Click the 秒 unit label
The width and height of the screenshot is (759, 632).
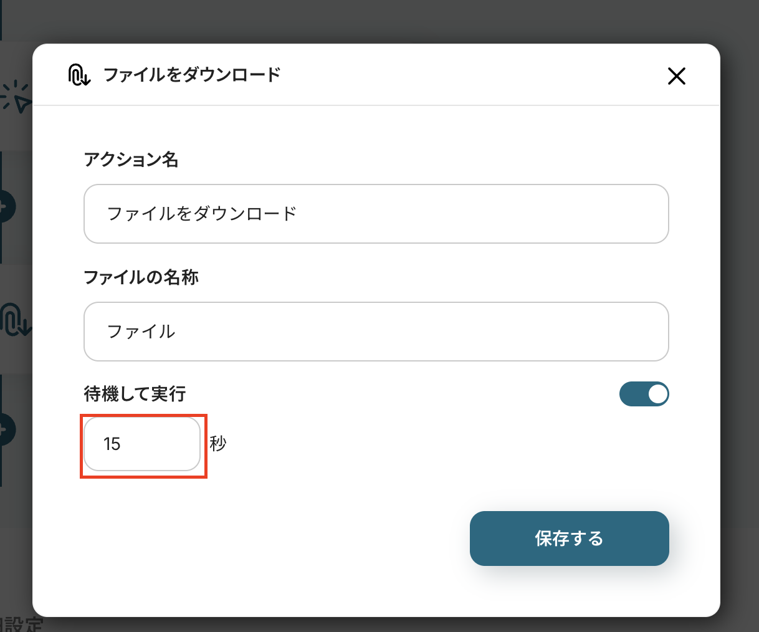click(218, 444)
